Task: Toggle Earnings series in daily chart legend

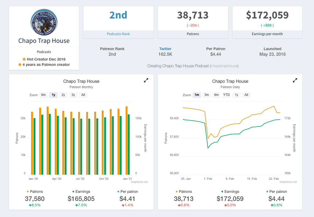Action: (x=230, y=192)
